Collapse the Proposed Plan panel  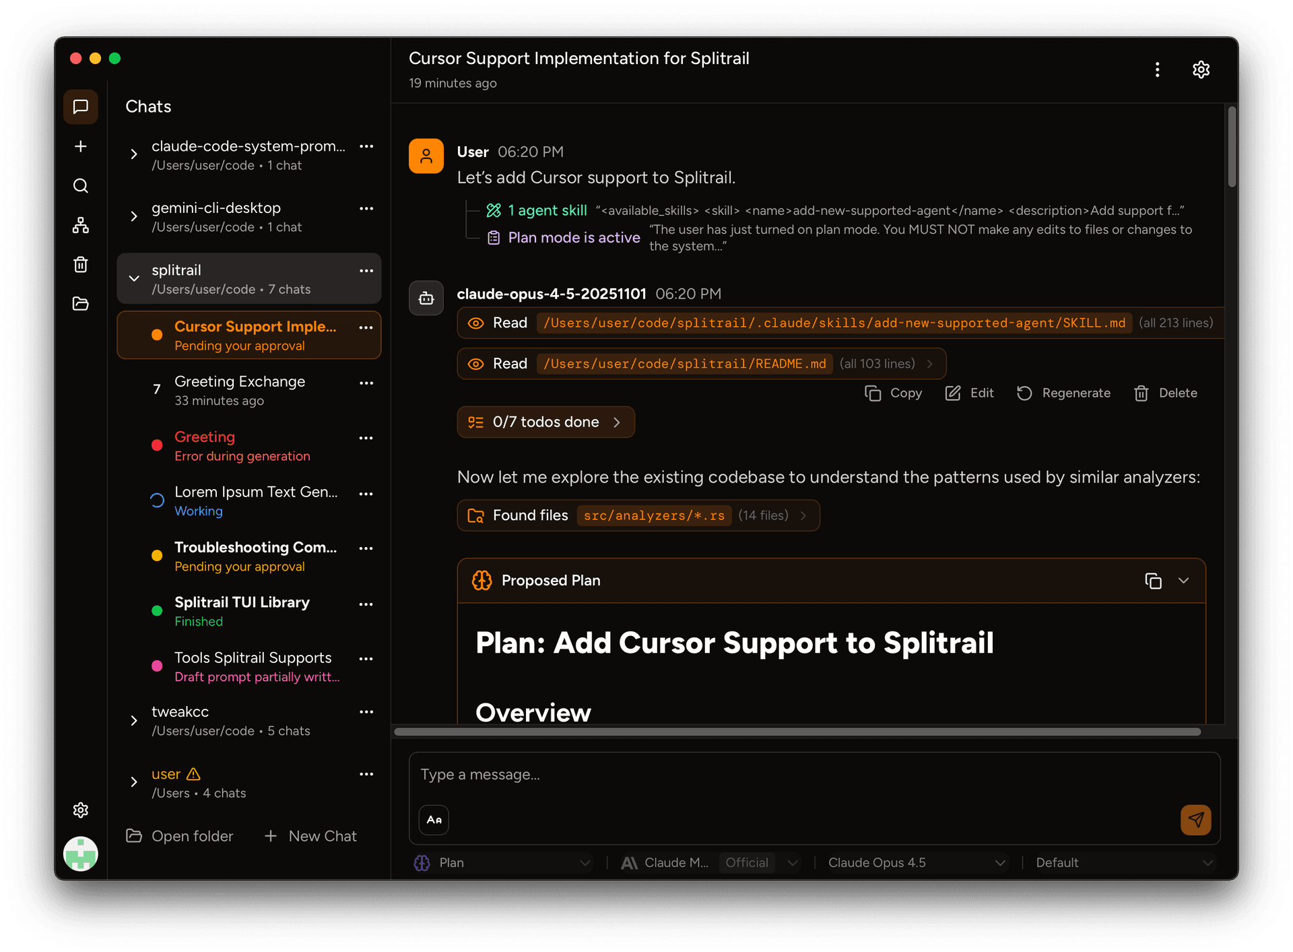pos(1183,581)
